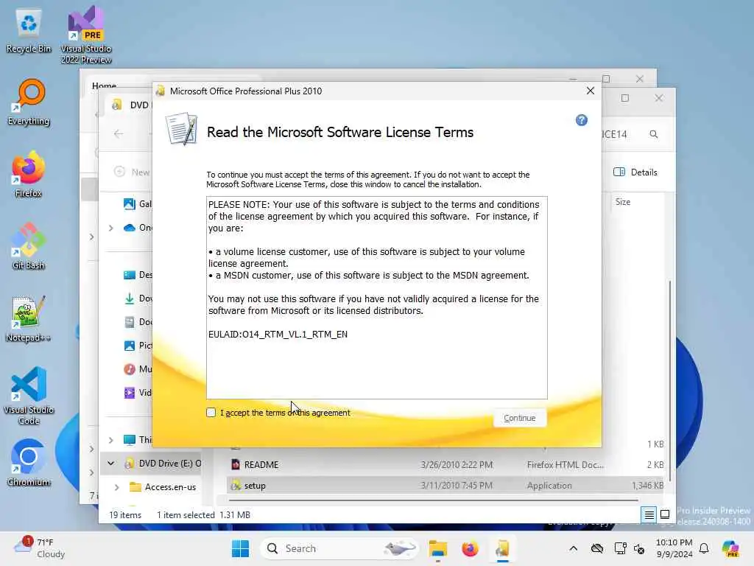Open Visual Studio 2022 Preview desktop icon

[x=86, y=35]
